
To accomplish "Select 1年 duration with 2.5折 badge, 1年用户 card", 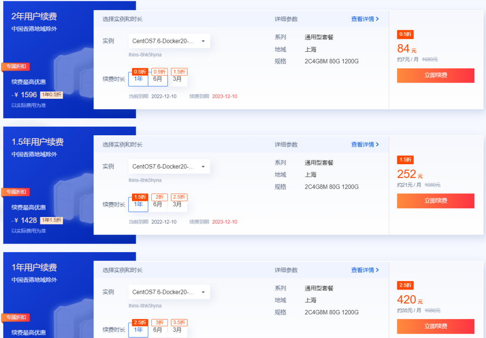I will click(x=138, y=329).
